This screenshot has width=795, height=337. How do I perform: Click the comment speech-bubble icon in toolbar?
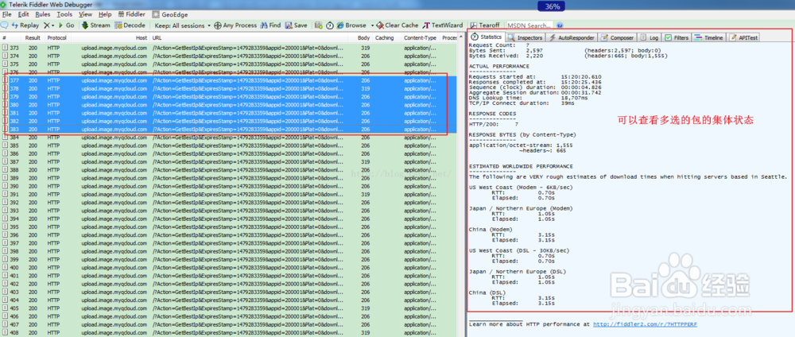[x=5, y=25]
